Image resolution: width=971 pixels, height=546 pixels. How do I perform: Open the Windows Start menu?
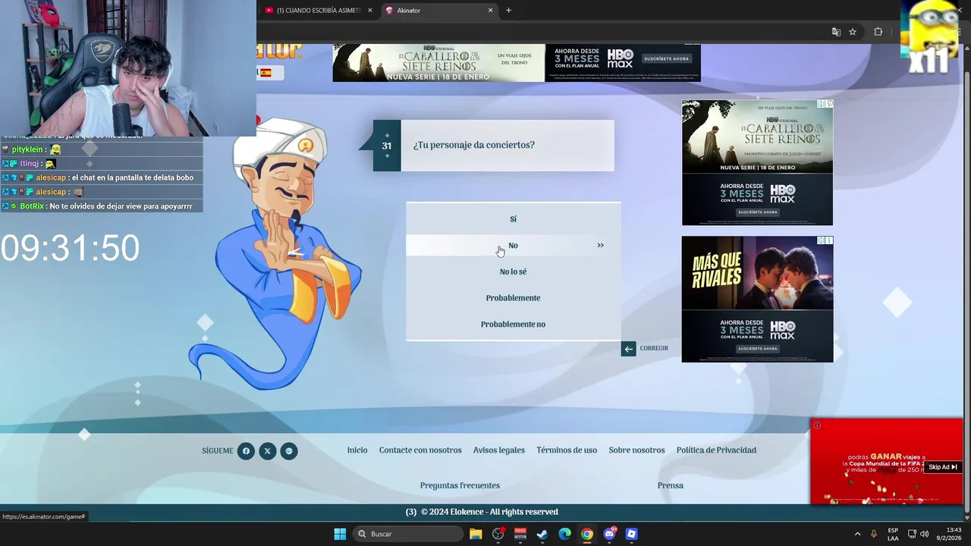click(340, 534)
